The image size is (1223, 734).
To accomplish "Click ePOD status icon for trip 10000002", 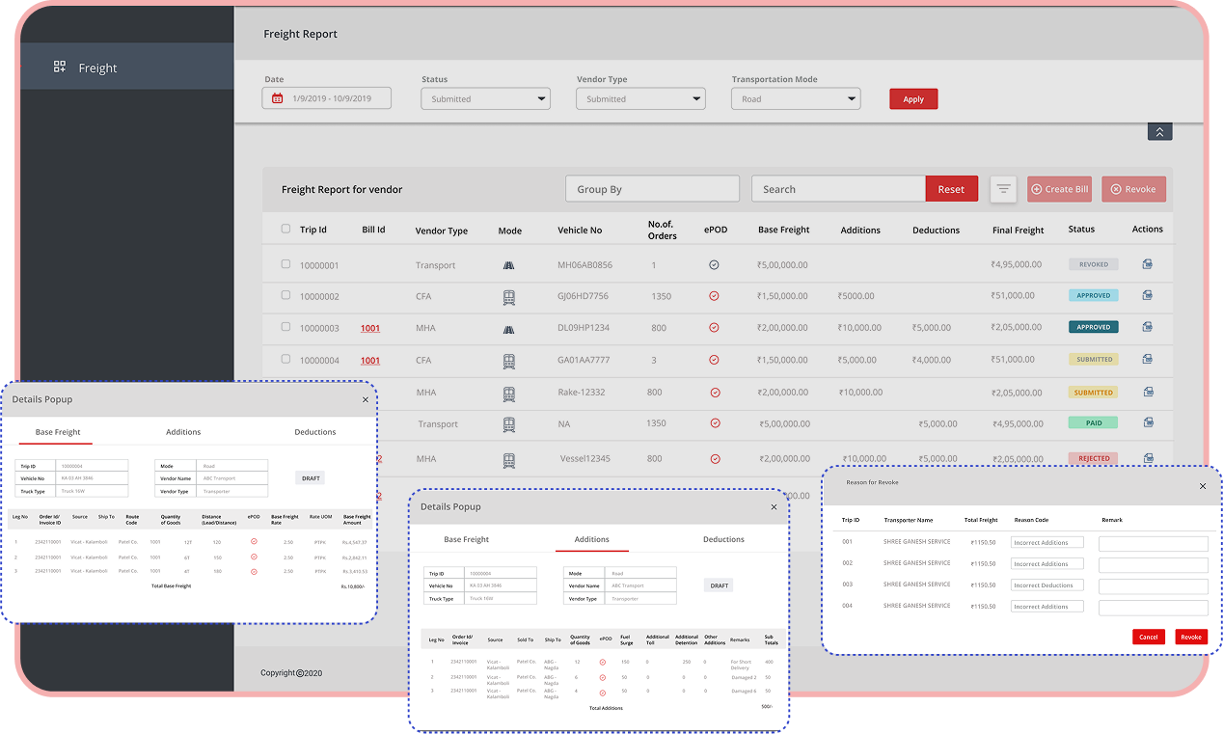I will pyautogui.click(x=714, y=296).
